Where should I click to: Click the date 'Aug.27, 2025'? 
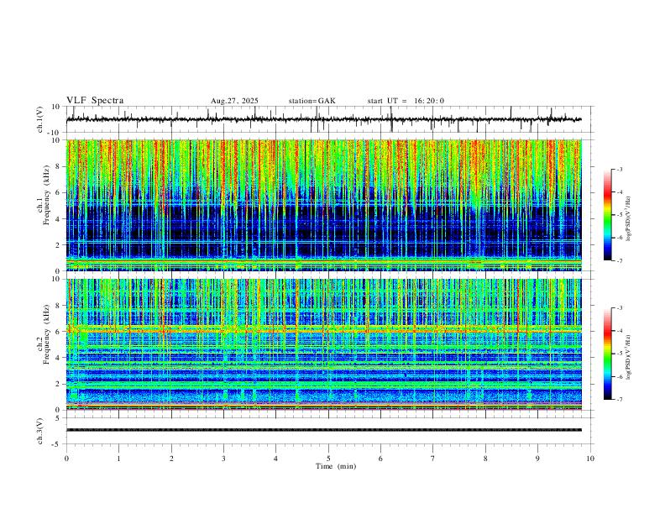(234, 101)
